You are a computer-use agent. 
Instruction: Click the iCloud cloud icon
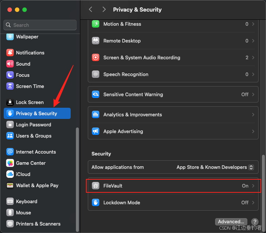click(x=10, y=174)
